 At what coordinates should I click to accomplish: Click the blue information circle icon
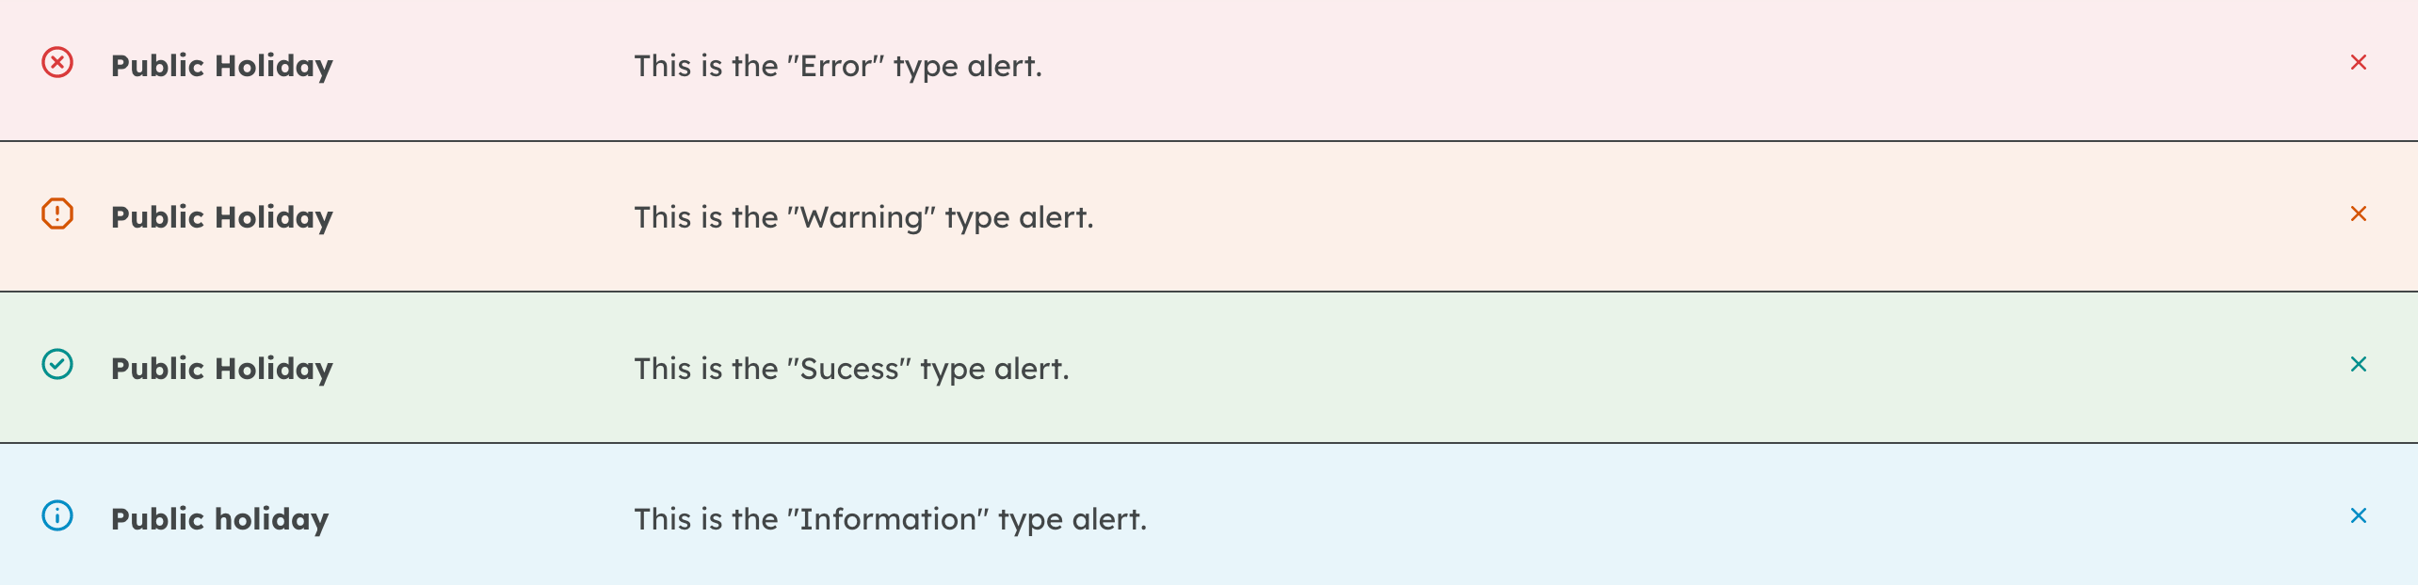(x=57, y=515)
